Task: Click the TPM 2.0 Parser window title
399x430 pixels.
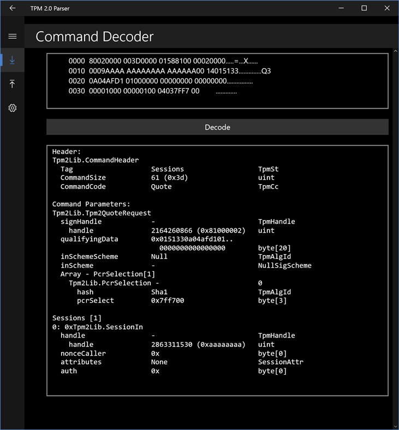Action: tap(50, 9)
